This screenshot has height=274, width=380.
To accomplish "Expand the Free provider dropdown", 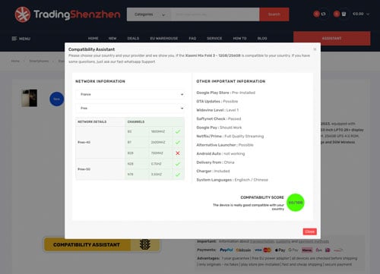I will click(x=130, y=108).
